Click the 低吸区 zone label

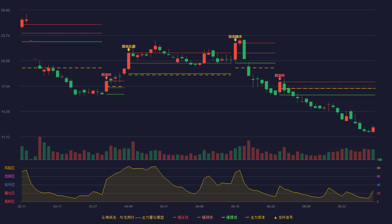[10, 201]
